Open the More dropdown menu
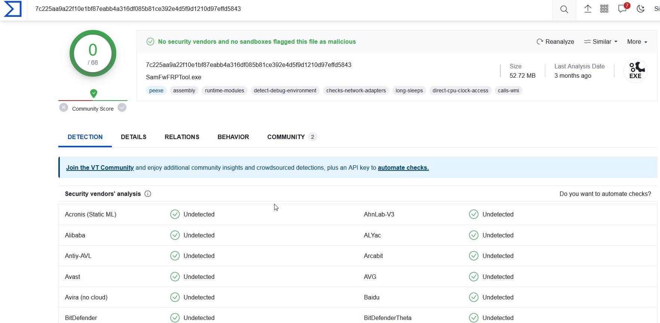Image resolution: width=660 pixels, height=323 pixels. (637, 41)
